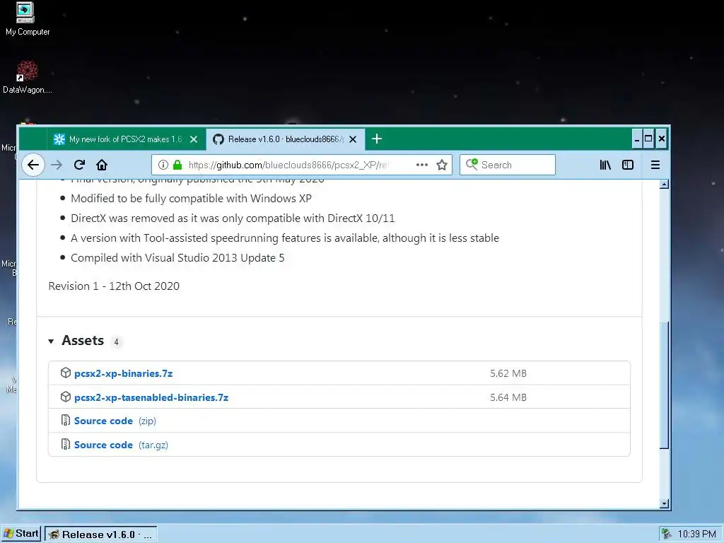Click the 'Release v1.6.0' taskbar button

pos(100,535)
